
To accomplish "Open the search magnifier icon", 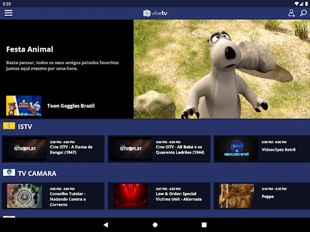I will click(x=303, y=13).
